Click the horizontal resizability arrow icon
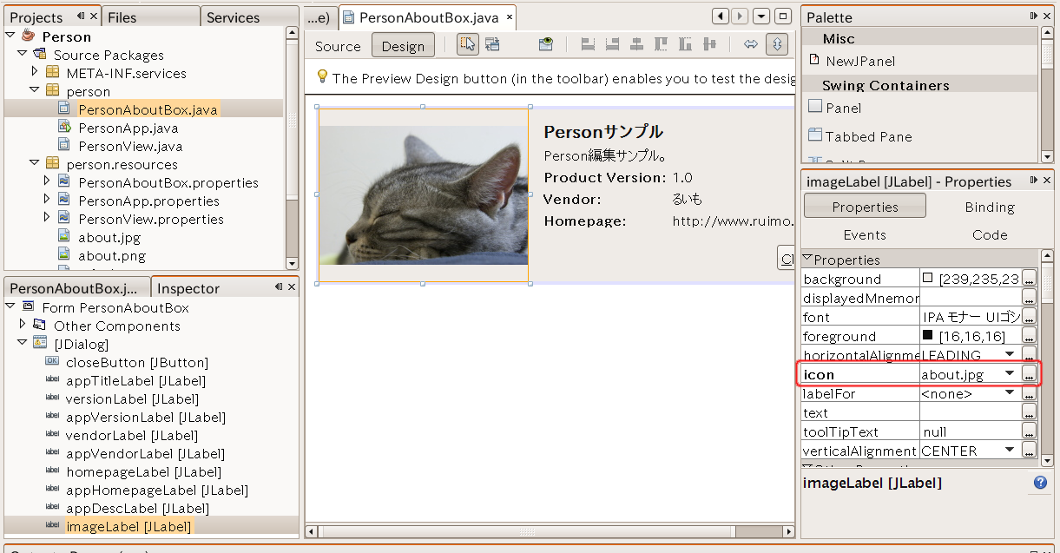Image resolution: width=1060 pixels, height=553 pixels. (x=751, y=45)
